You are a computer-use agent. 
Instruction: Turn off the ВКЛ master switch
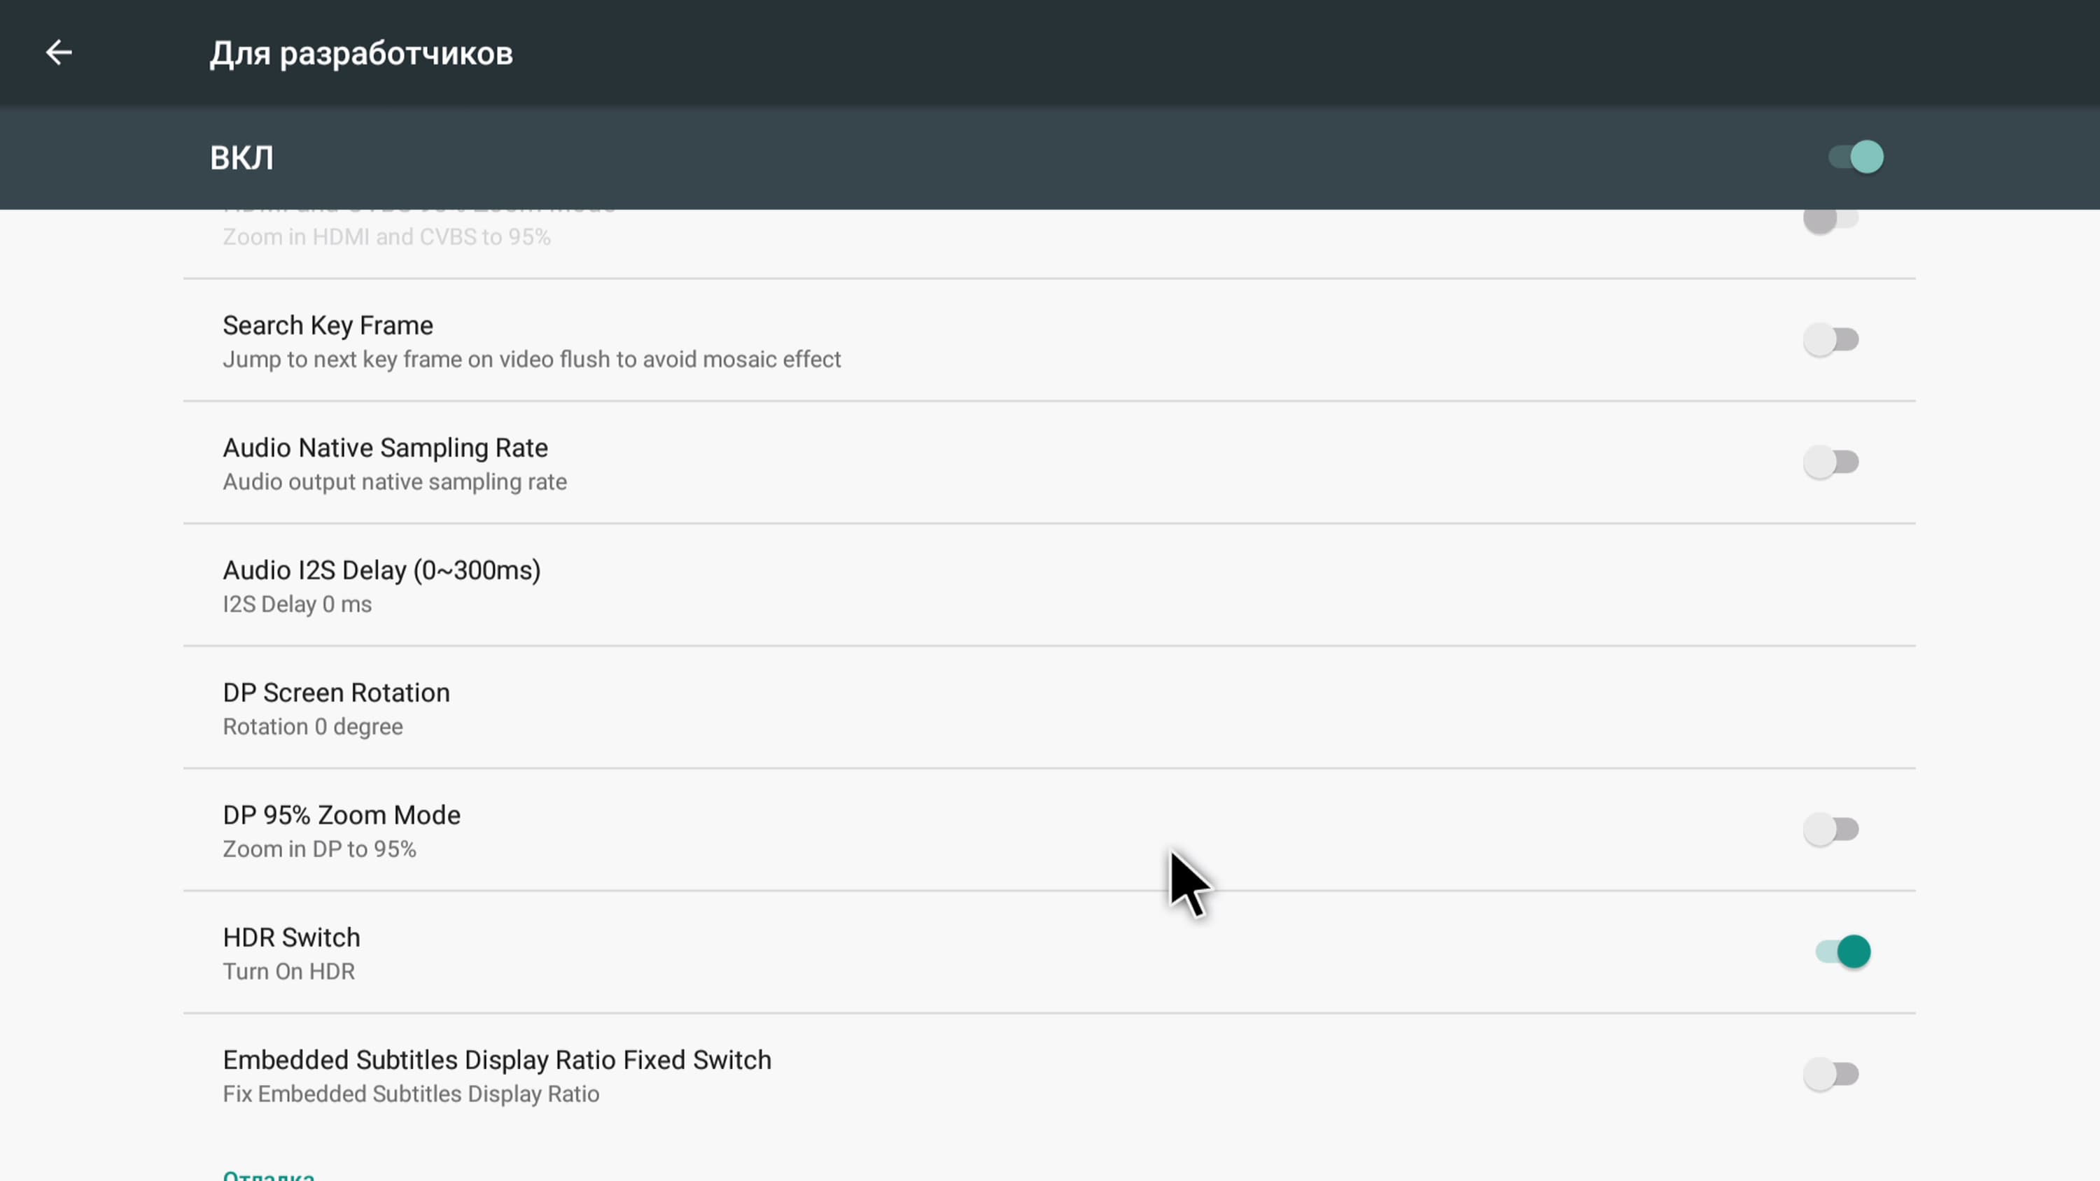click(x=1856, y=157)
